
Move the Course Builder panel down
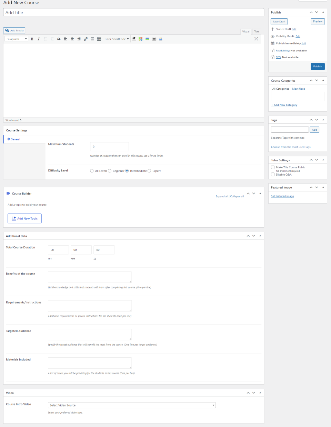coord(254,193)
